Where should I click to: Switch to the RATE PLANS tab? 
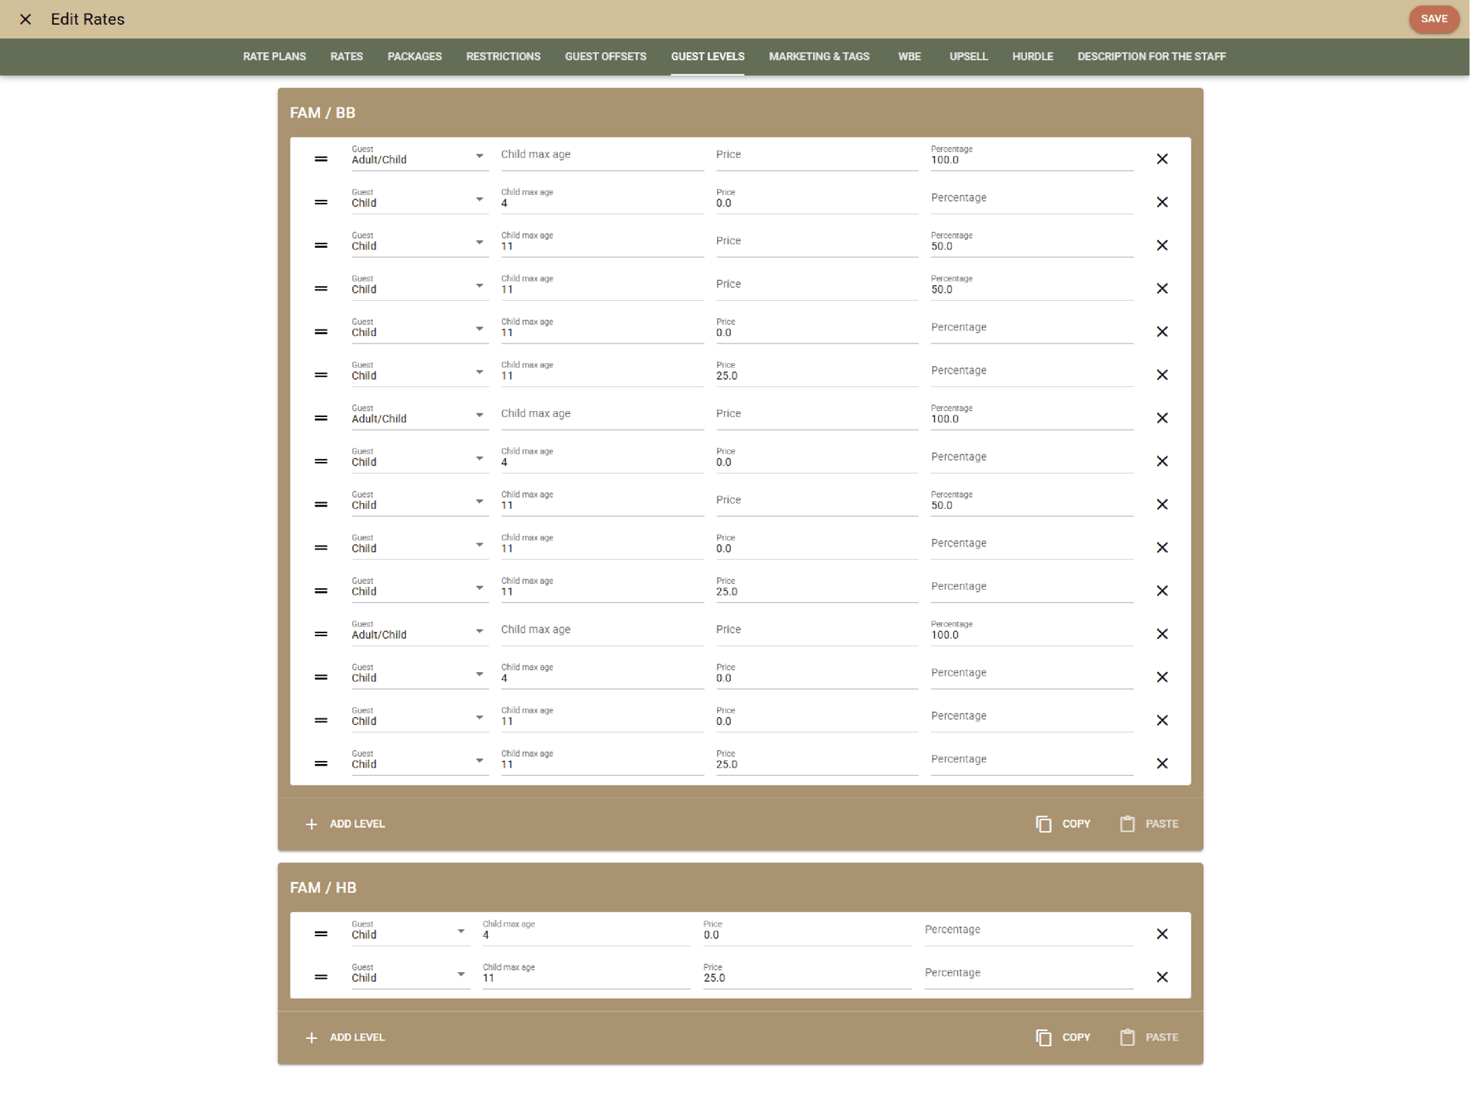[x=274, y=57]
